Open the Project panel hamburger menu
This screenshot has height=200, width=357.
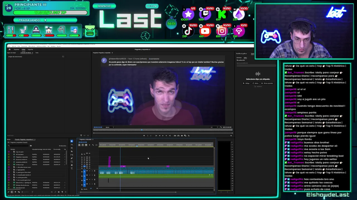point(35,139)
